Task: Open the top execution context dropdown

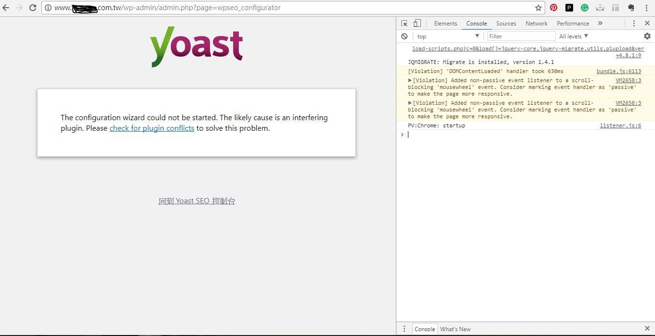Action: (448, 36)
